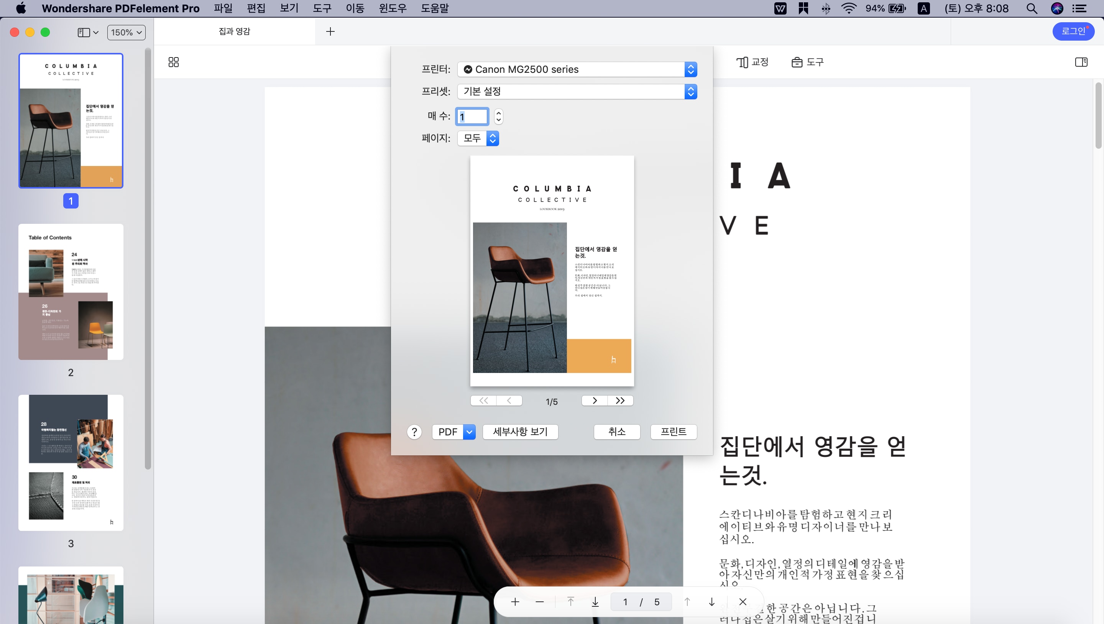Viewport: 1104px width, 624px height.
Task: Click the 프린트 print button
Action: (x=673, y=432)
